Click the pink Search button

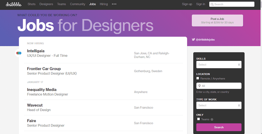click(219, 127)
